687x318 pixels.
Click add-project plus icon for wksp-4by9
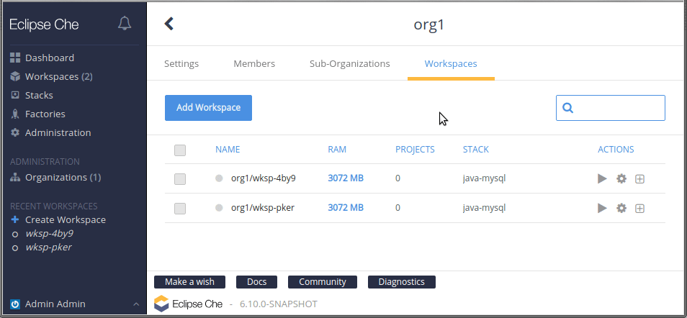click(639, 178)
